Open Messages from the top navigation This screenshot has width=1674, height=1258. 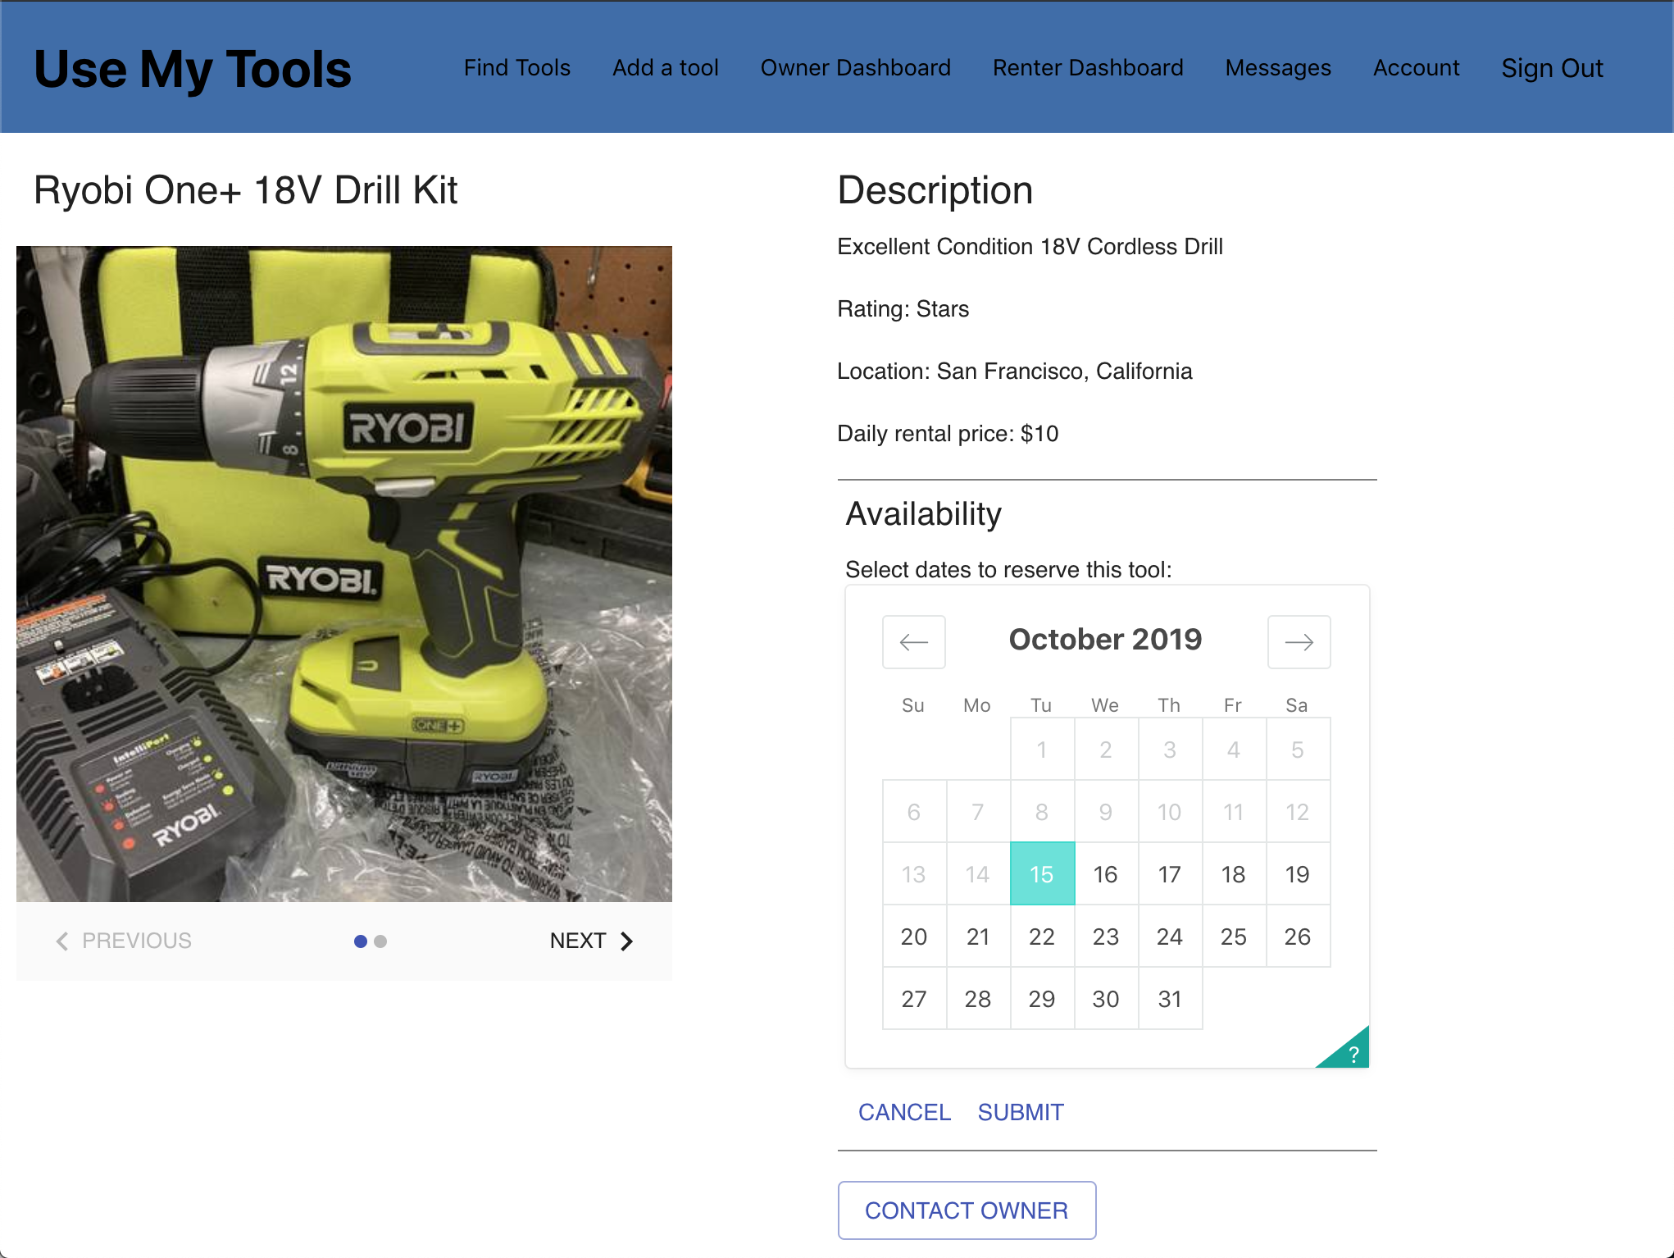pos(1277,67)
